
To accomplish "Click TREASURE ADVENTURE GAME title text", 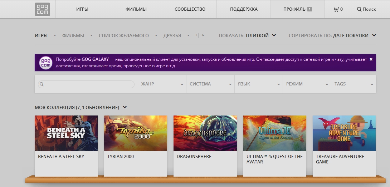I will [x=340, y=159].
